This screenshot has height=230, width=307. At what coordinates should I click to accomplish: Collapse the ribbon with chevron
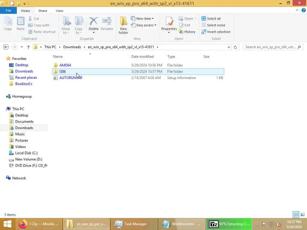[297, 10]
